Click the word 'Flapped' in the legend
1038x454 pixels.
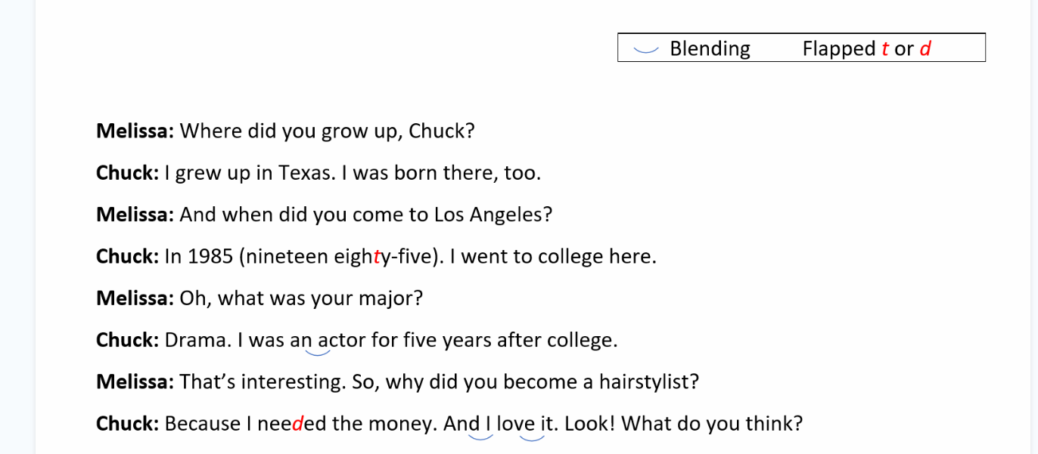(x=839, y=49)
